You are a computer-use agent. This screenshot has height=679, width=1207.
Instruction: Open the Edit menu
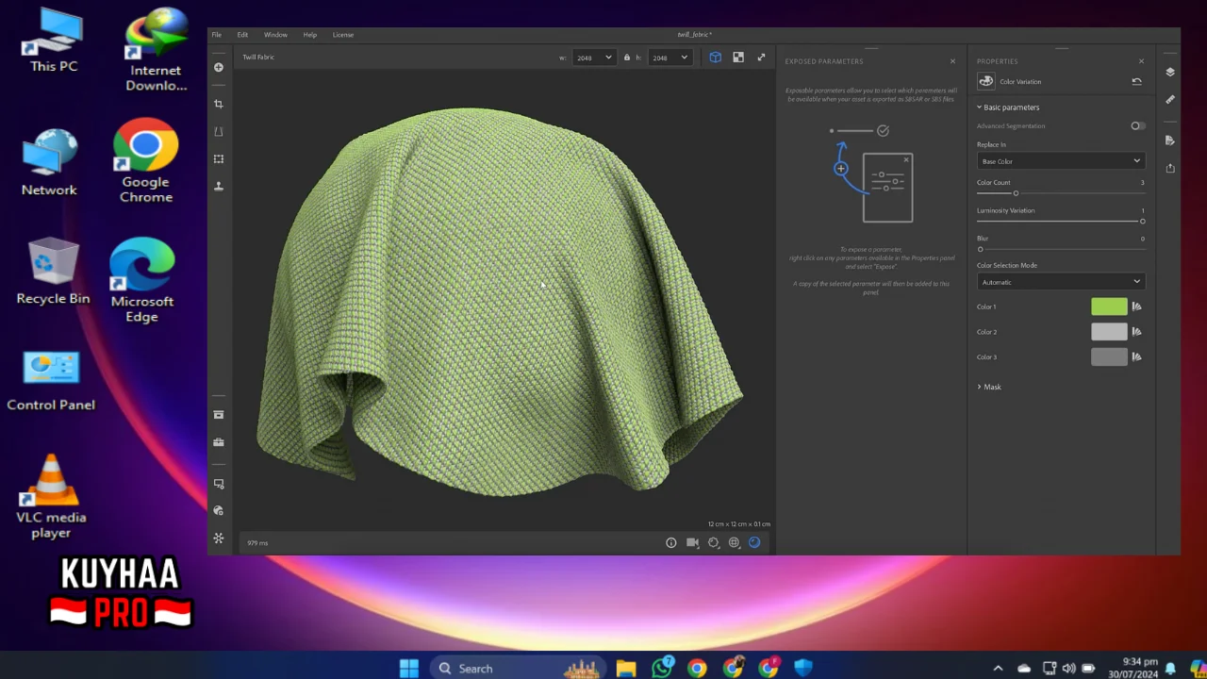pos(242,35)
